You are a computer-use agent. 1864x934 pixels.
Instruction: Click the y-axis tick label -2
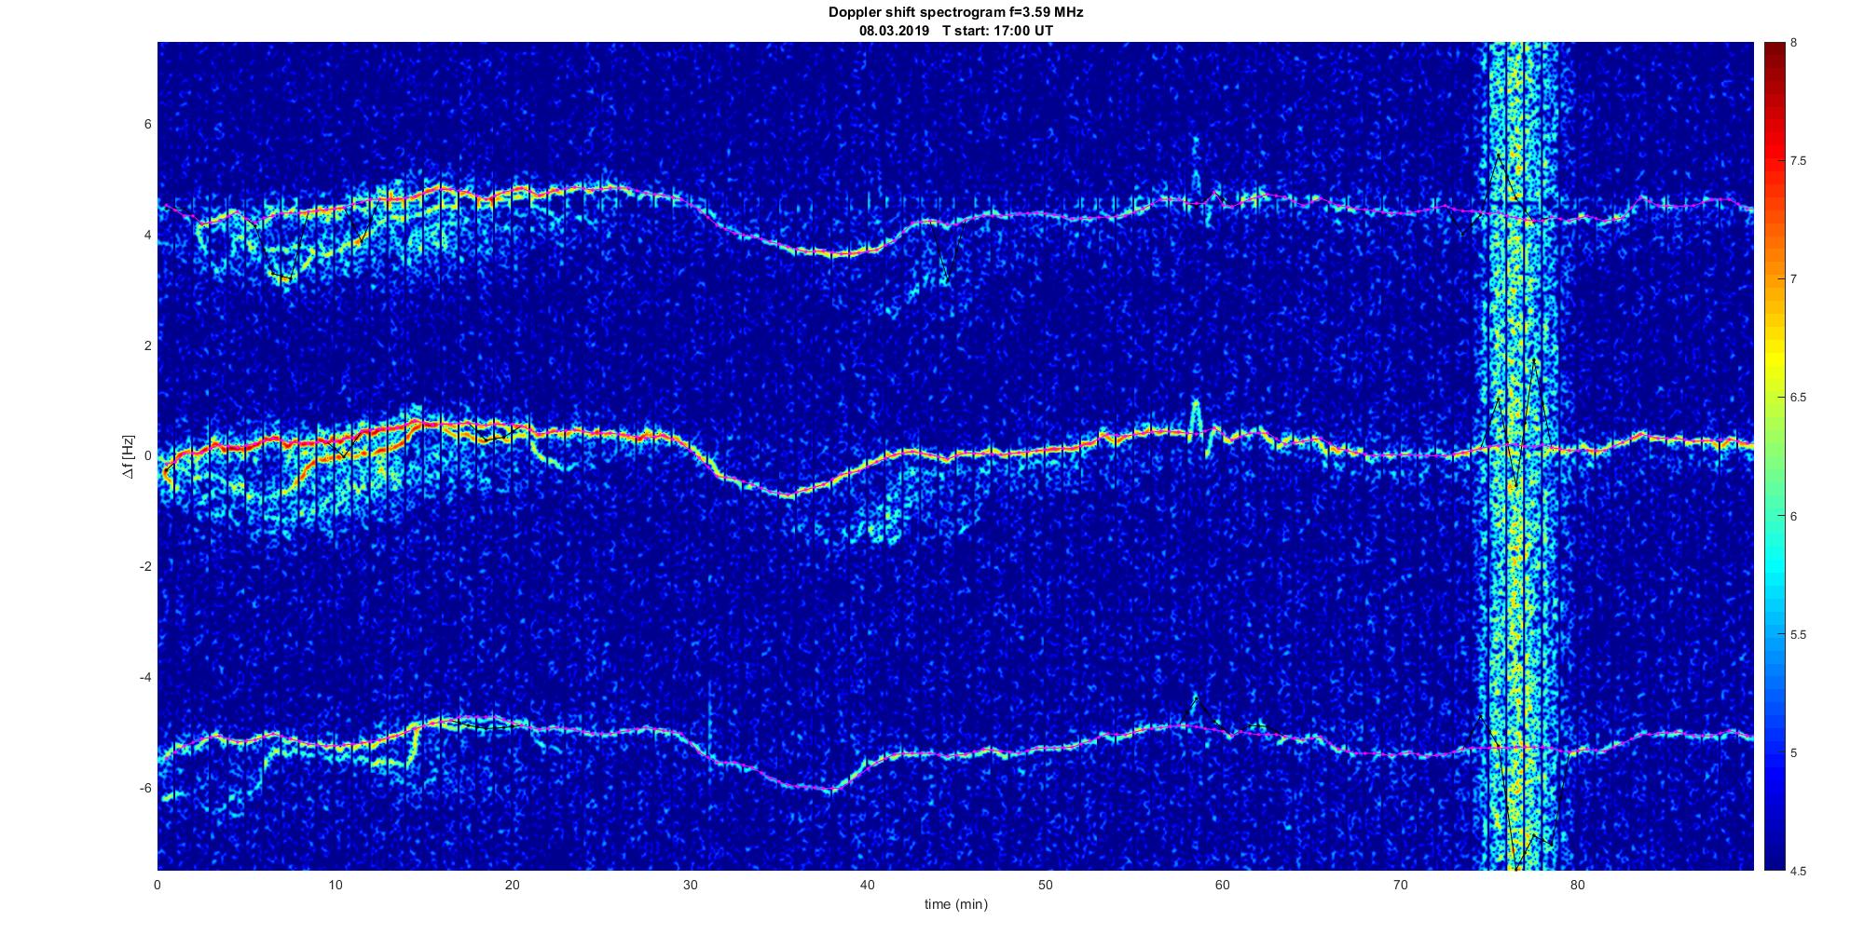[146, 567]
